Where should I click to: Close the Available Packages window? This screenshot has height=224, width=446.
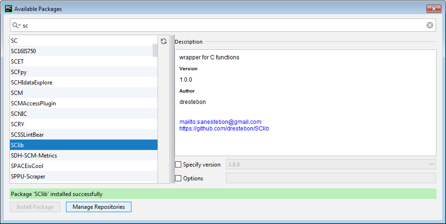pos(434,9)
